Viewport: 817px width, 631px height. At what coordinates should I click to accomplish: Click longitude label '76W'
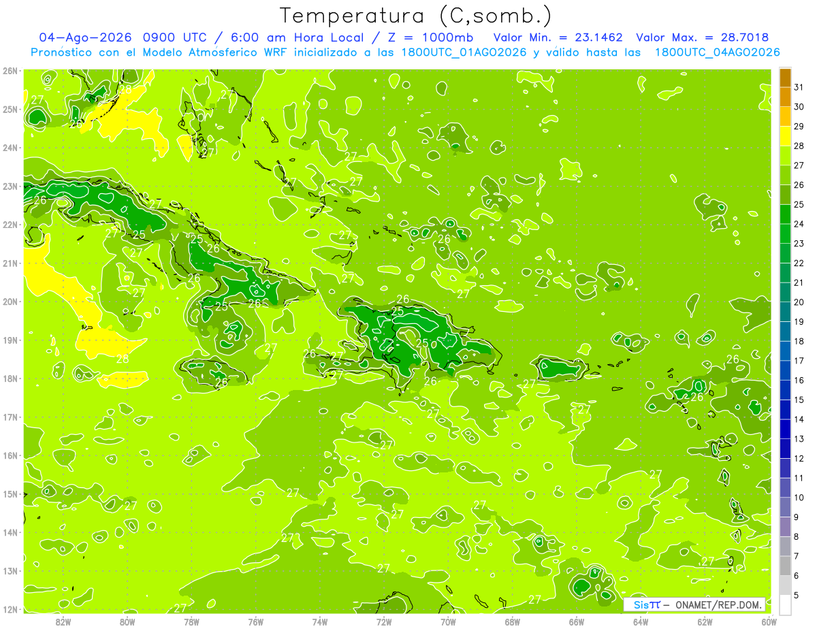pyautogui.click(x=255, y=621)
